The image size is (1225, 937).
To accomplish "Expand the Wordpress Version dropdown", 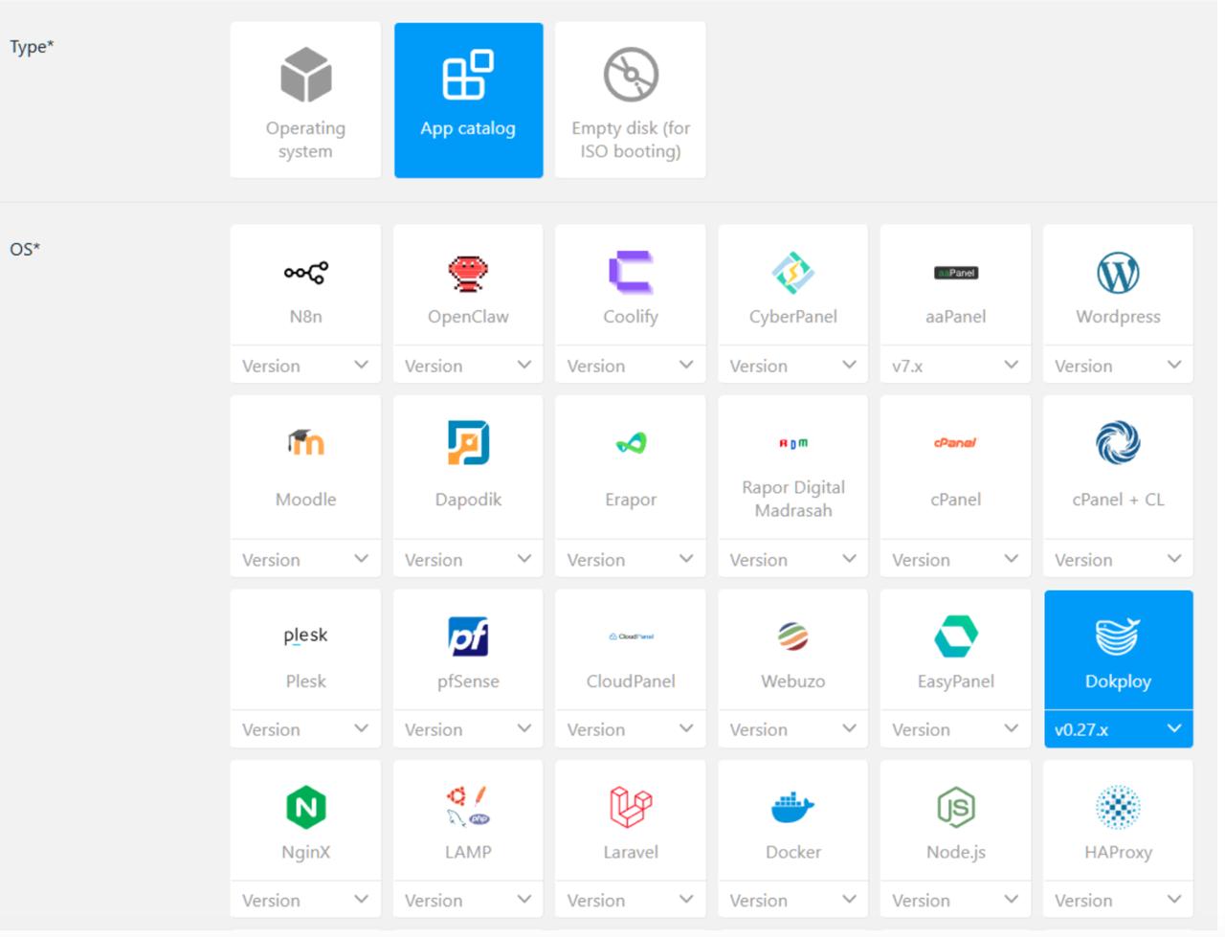I will (1118, 366).
